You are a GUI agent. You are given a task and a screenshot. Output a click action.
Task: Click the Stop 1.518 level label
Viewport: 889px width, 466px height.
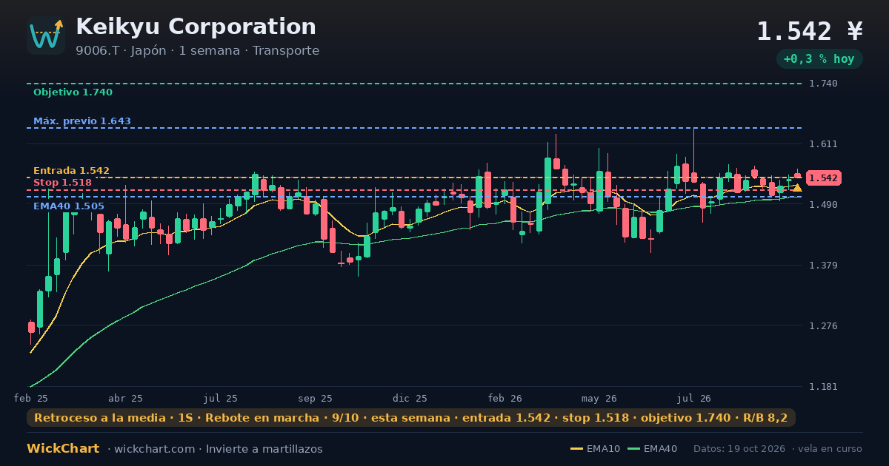coord(62,183)
